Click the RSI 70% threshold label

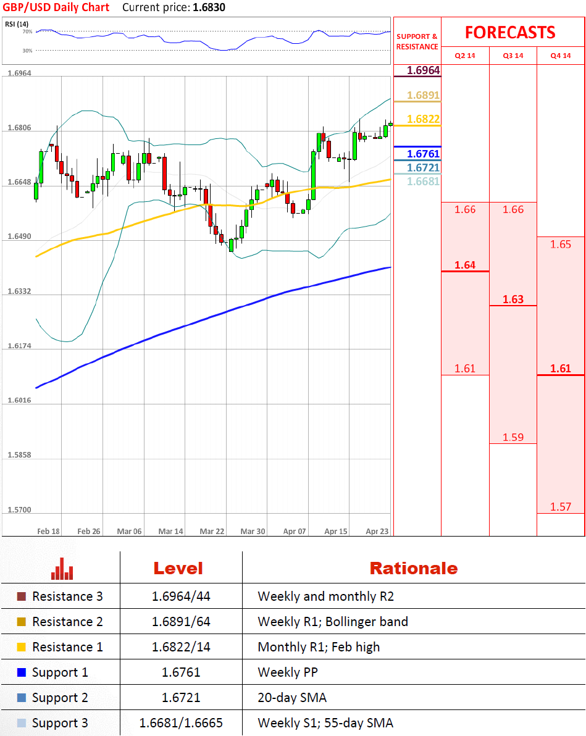pyautogui.click(x=28, y=32)
